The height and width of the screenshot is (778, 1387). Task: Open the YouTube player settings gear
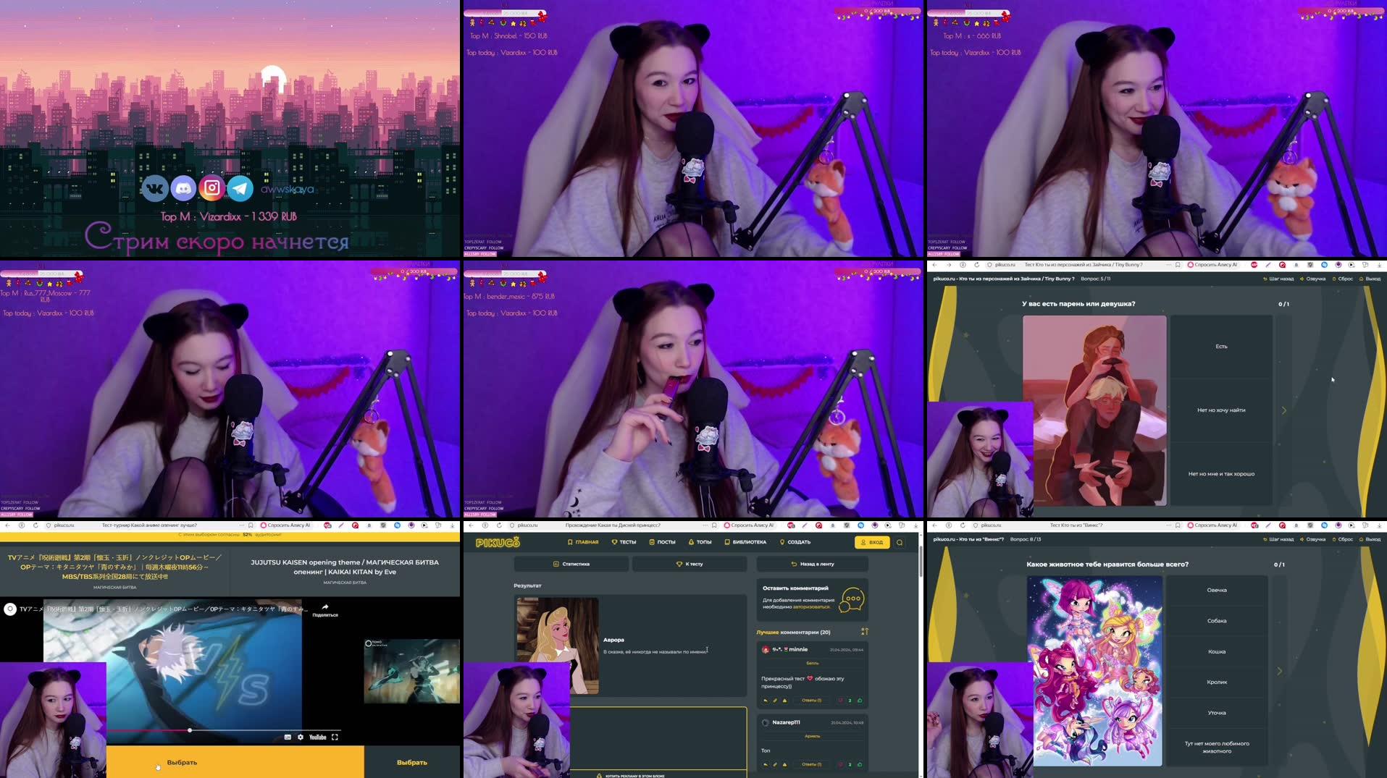click(x=300, y=737)
